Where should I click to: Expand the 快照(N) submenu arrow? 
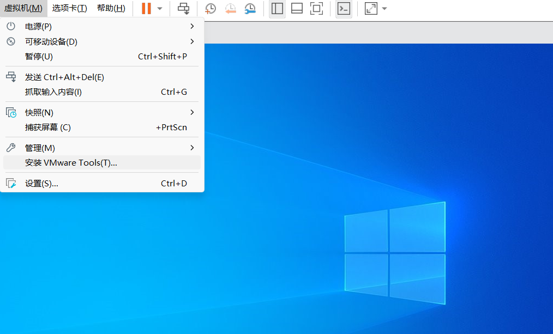pyautogui.click(x=192, y=112)
